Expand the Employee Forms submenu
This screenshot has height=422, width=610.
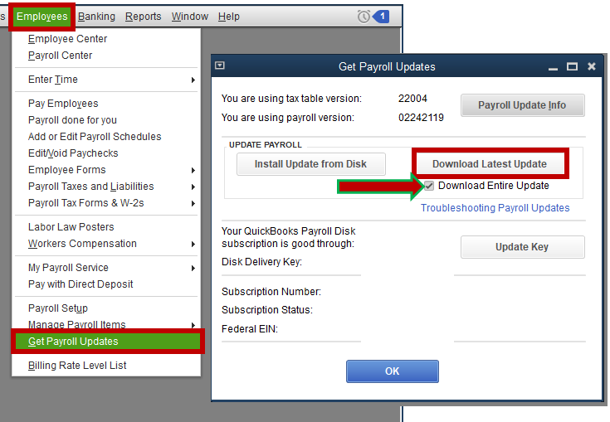tap(106, 170)
